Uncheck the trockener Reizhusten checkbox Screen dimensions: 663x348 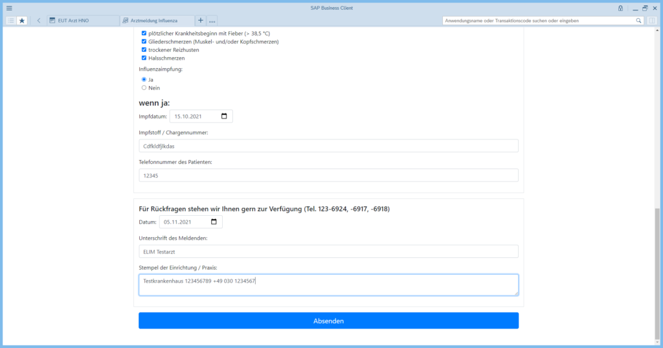point(144,50)
